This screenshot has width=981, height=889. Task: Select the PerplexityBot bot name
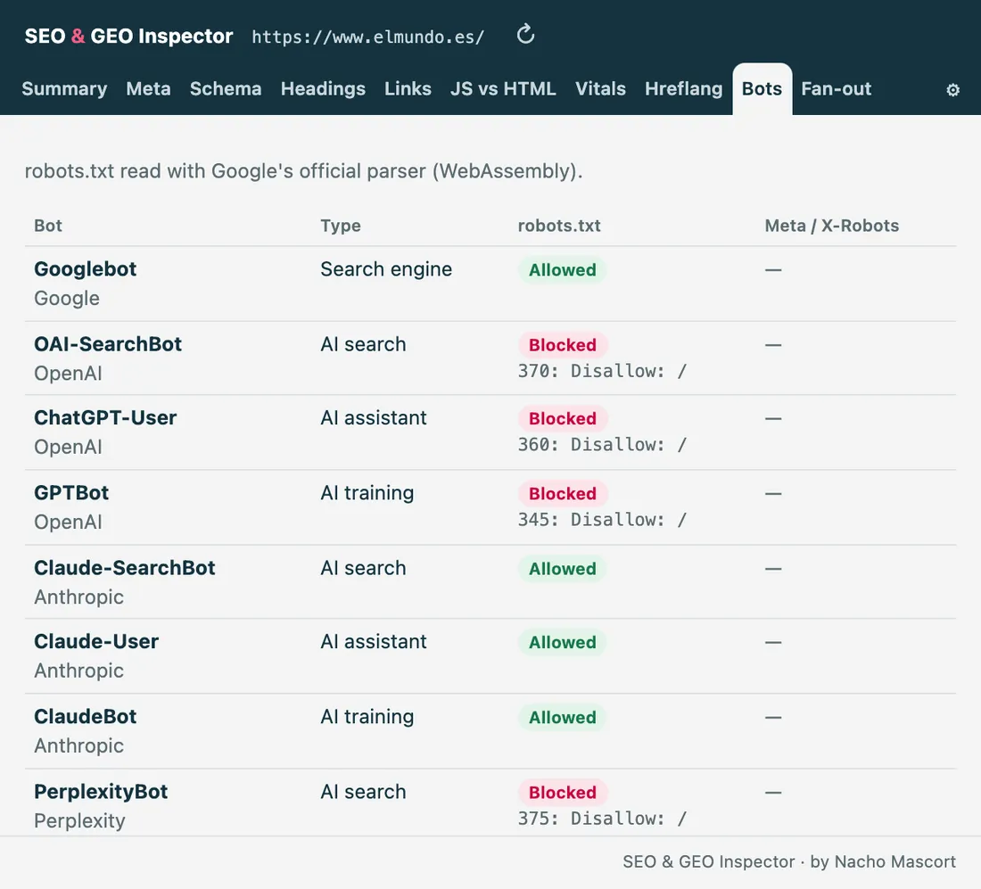pyautogui.click(x=101, y=792)
